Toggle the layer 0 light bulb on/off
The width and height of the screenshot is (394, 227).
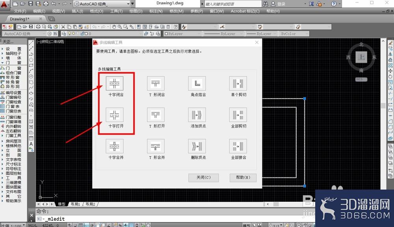tap(70, 33)
